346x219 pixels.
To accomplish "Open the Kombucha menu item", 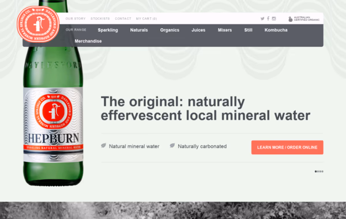I will click(276, 30).
